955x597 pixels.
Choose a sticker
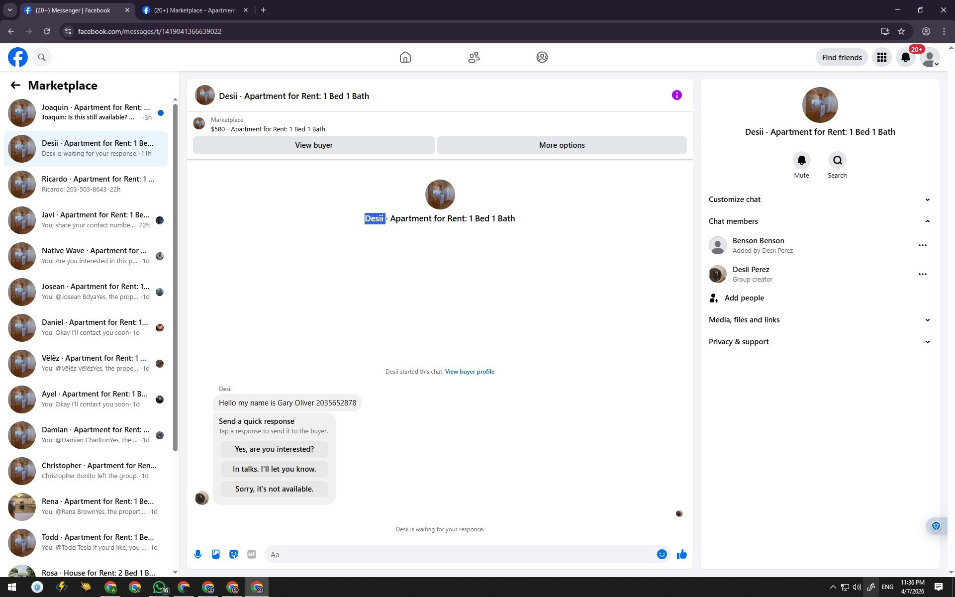tap(234, 554)
